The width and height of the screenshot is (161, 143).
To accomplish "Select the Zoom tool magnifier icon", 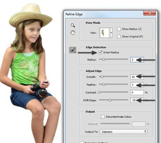I will 73,25.
